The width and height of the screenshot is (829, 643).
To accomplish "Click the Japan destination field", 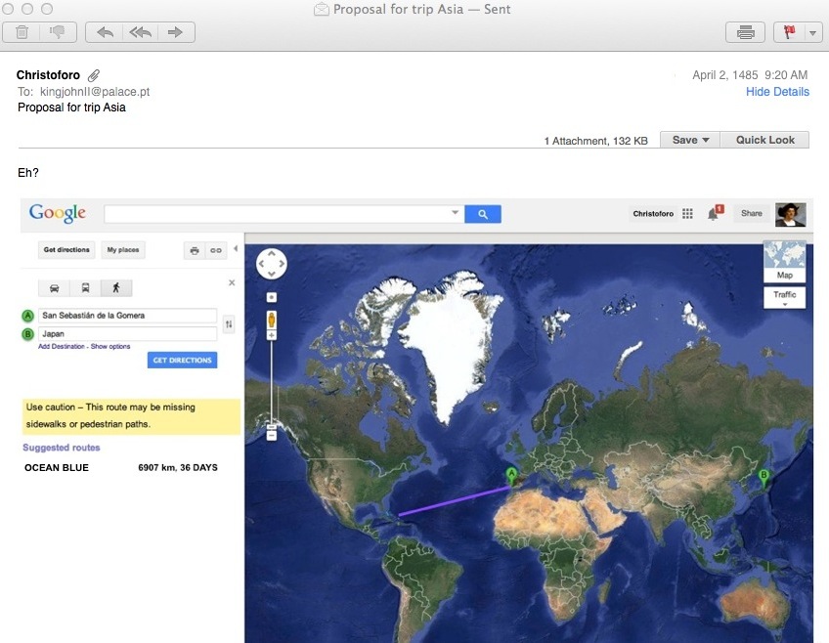I will coord(127,334).
